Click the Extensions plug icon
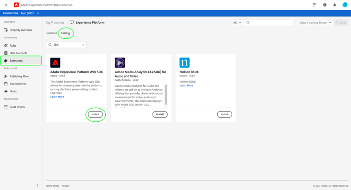Viewport: 351px width, 190px height. tap(6, 61)
